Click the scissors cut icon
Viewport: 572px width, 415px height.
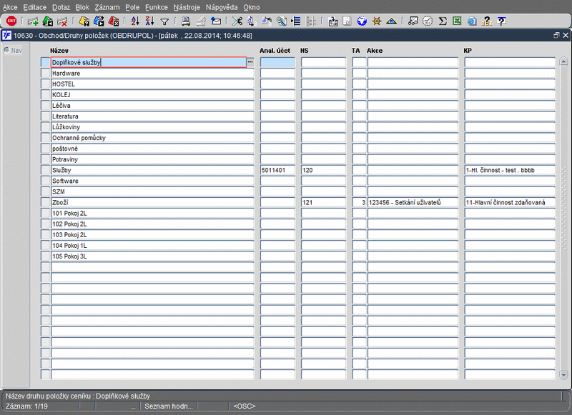pos(237,21)
